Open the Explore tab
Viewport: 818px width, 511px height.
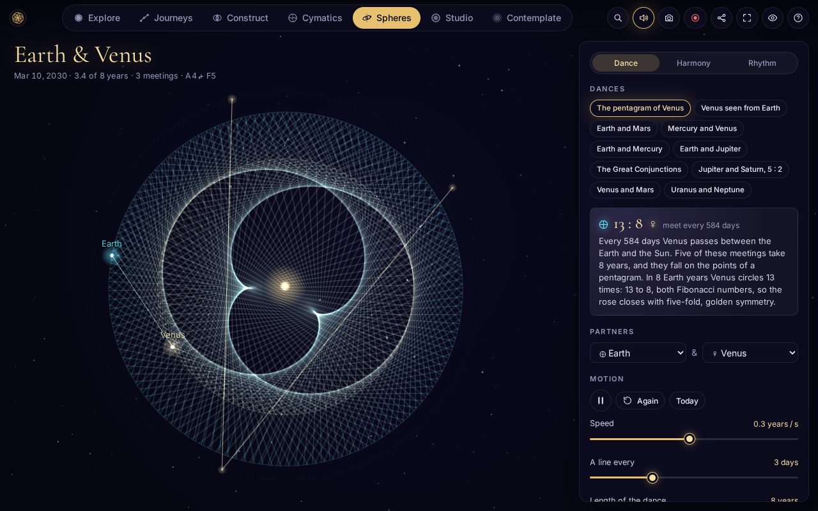tap(97, 18)
